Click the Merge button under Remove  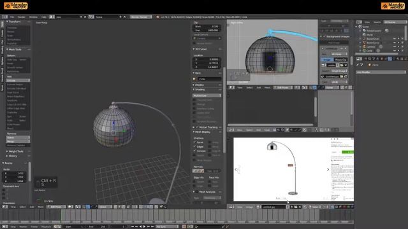[x=18, y=141]
